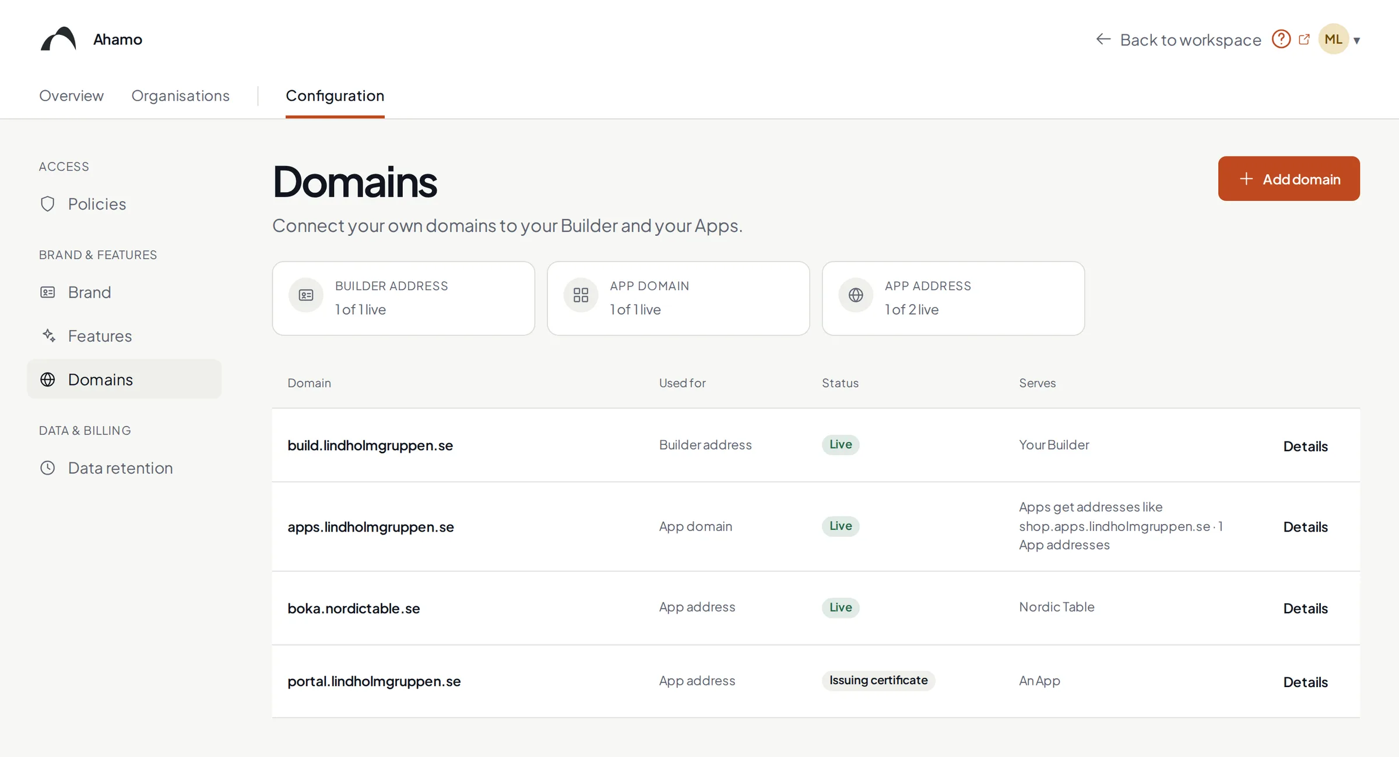The height and width of the screenshot is (757, 1399).
Task: Open Details for boka.nordictable.se
Action: click(1305, 608)
